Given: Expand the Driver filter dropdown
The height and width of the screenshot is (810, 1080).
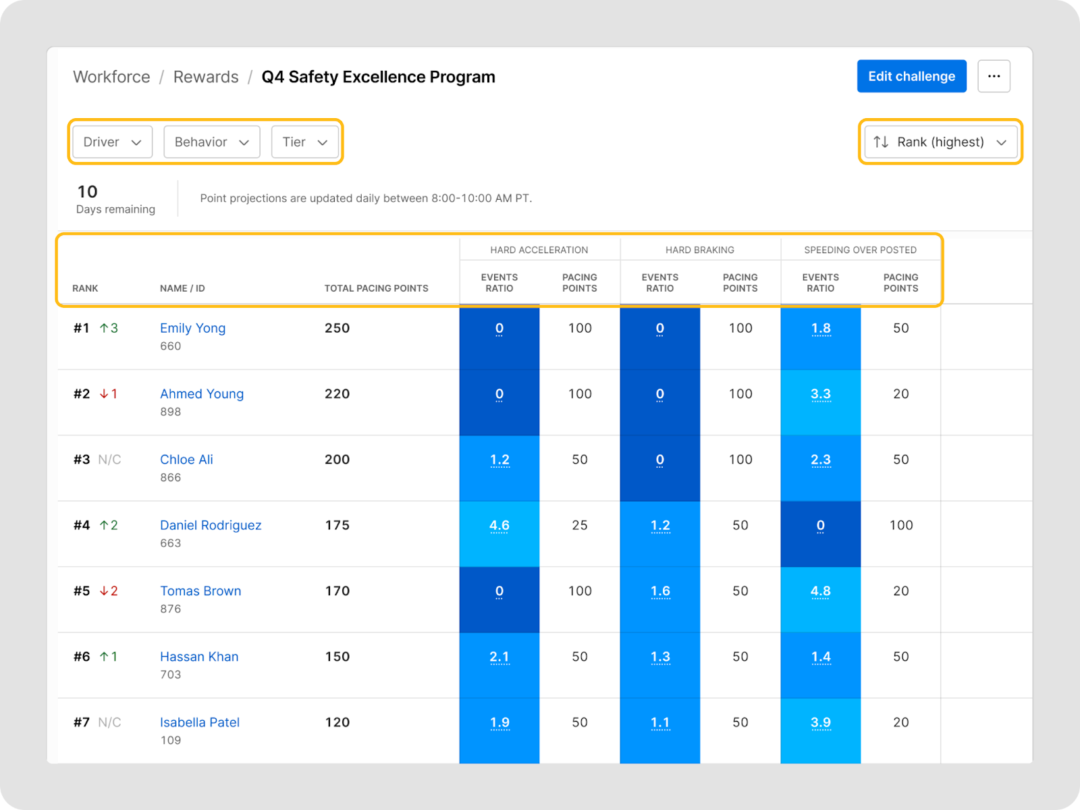Looking at the screenshot, I should [x=112, y=142].
